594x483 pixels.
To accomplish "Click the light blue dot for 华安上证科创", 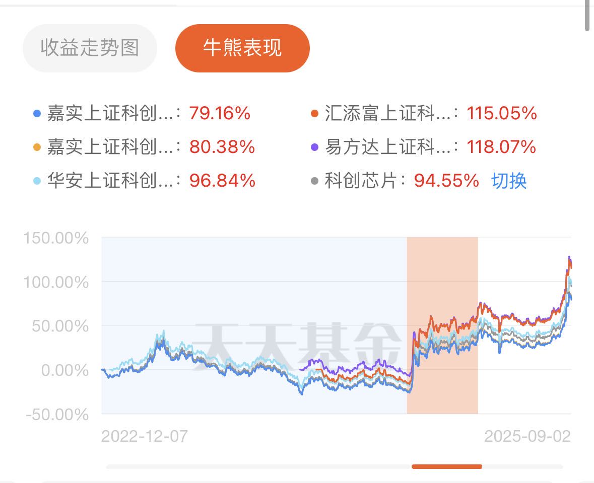I will pos(37,181).
